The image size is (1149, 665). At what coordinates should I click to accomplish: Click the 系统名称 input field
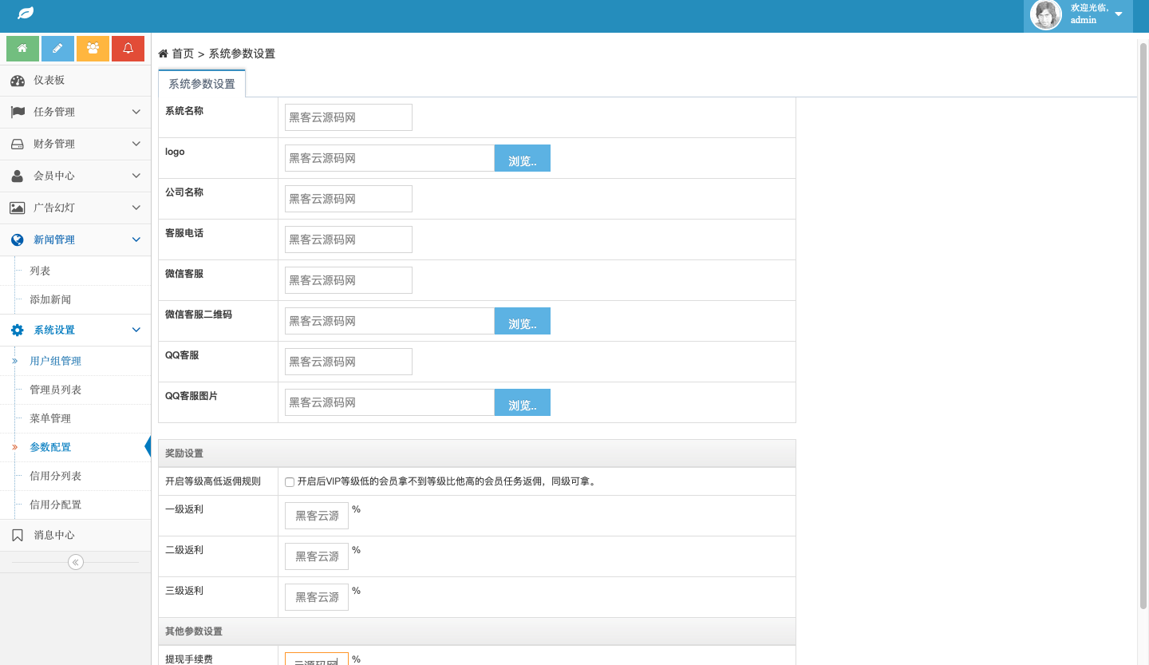tap(349, 117)
